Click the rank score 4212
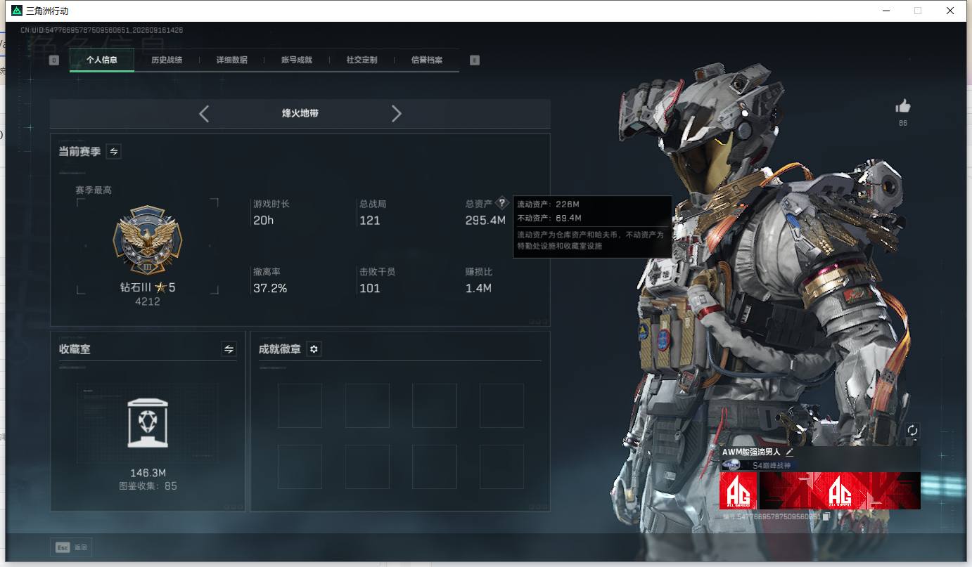The image size is (972, 567). point(148,301)
